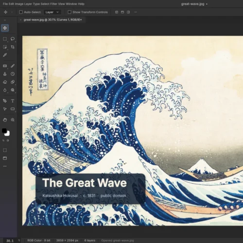
Task: Open the Layer menu
Action: point(28,4)
